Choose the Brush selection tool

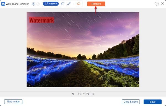click(69, 4)
